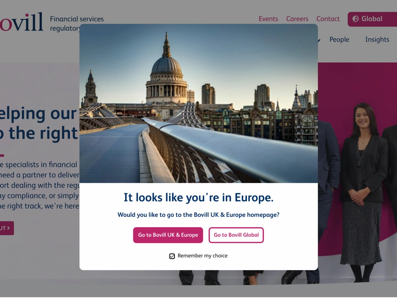The height and width of the screenshot is (298, 397).
Task: Open the People menu item
Action: [x=339, y=39]
